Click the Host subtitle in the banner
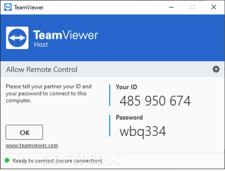The image size is (225, 171). tap(41, 45)
